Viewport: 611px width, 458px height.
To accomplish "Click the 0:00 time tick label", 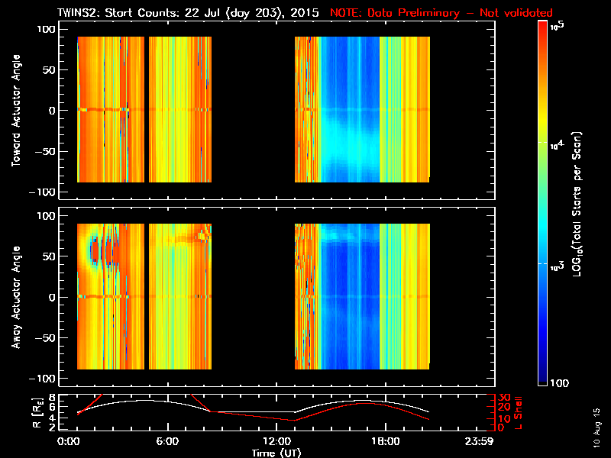I will [x=69, y=441].
